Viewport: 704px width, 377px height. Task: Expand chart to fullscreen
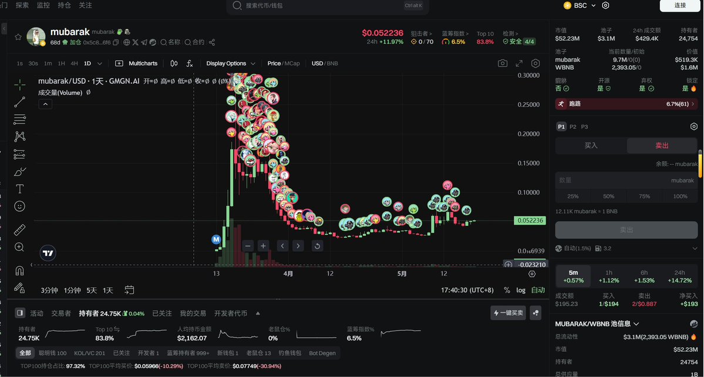pyautogui.click(x=519, y=64)
